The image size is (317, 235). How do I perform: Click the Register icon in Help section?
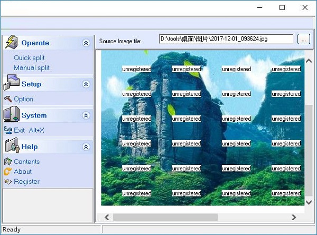(7, 182)
